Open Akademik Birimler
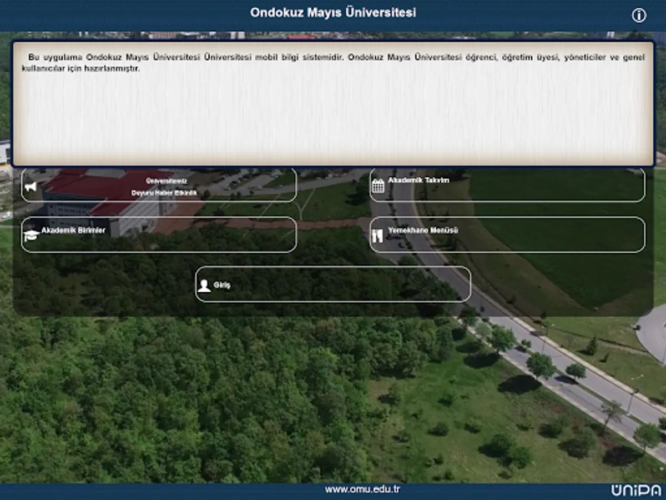 pyautogui.click(x=159, y=234)
